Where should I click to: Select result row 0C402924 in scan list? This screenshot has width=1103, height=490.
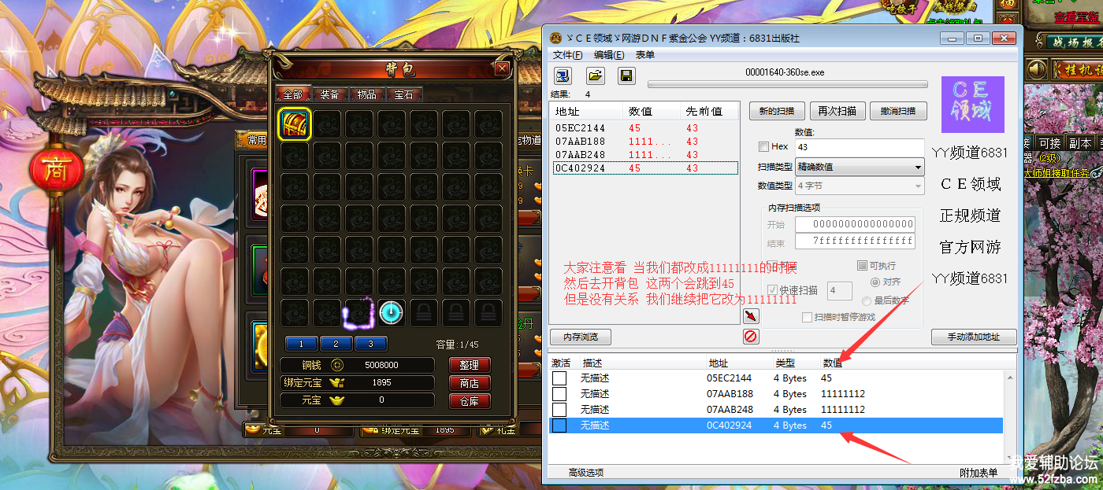(644, 168)
